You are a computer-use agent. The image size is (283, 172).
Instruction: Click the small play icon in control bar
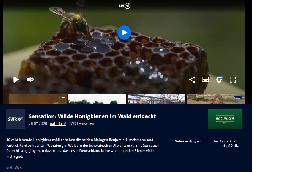click(x=16, y=79)
